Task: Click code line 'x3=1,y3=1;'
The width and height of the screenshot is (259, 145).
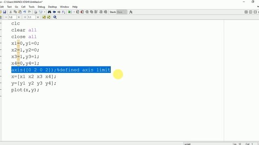Action: [25, 57]
